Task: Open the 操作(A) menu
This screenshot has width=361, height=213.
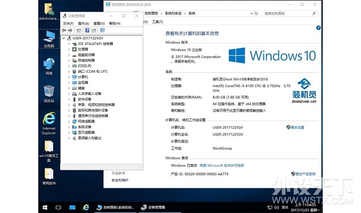Action: [83, 23]
